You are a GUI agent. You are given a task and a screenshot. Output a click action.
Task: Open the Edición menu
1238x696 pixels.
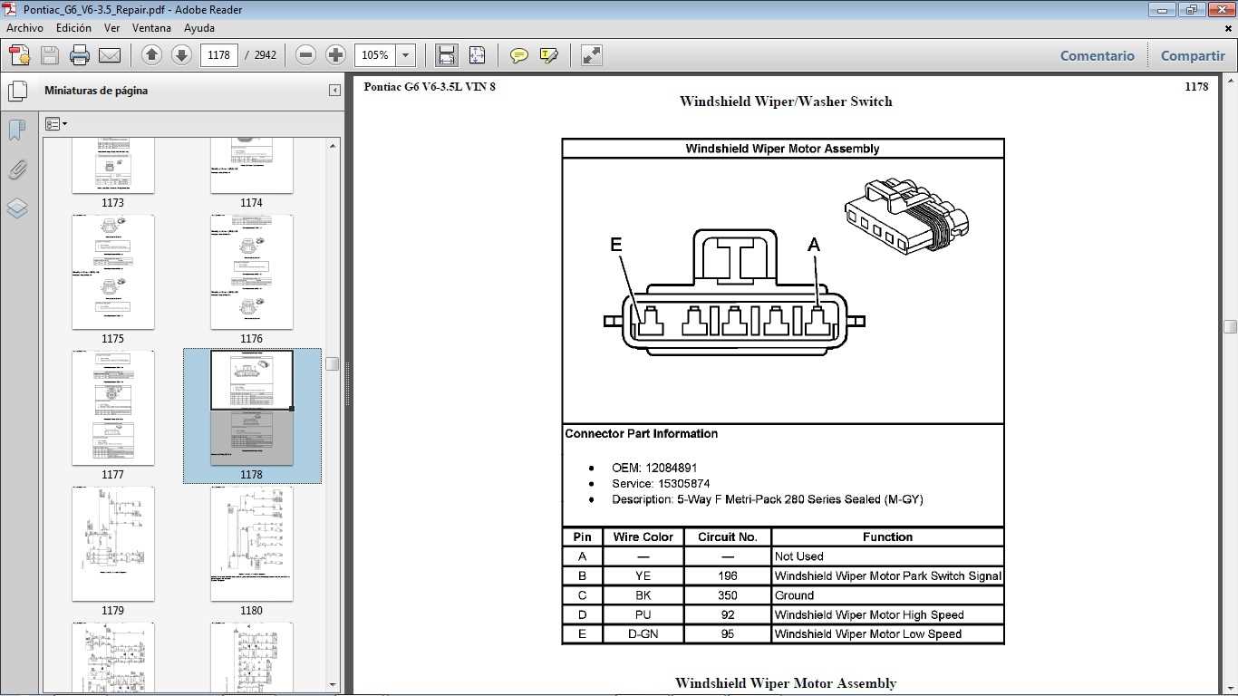coord(73,28)
